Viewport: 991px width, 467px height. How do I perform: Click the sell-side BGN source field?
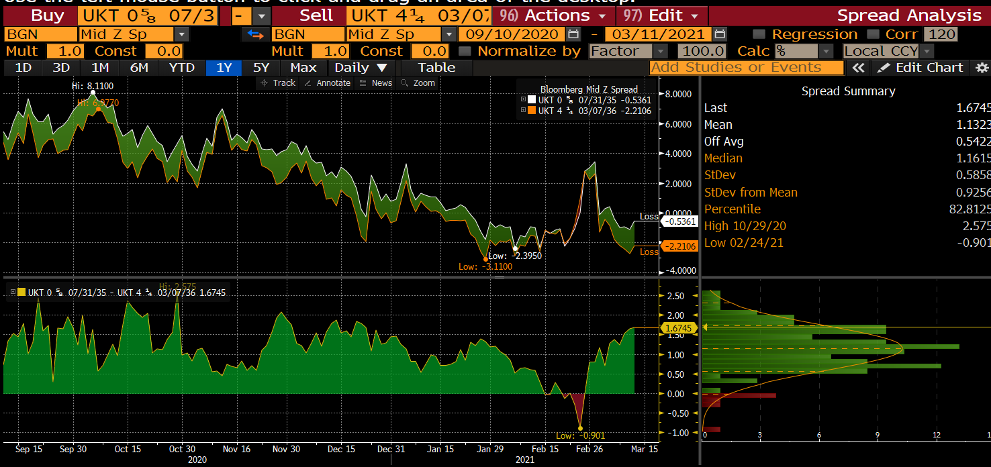(308, 34)
